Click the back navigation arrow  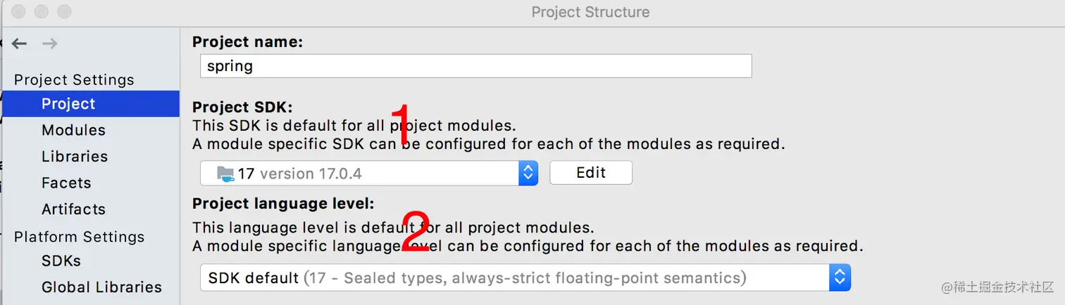click(x=19, y=44)
